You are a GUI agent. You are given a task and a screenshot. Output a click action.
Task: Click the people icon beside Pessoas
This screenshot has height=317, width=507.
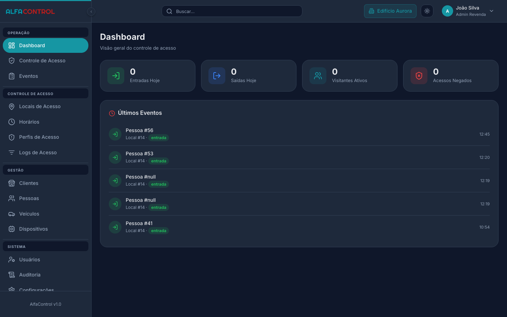tap(12, 198)
